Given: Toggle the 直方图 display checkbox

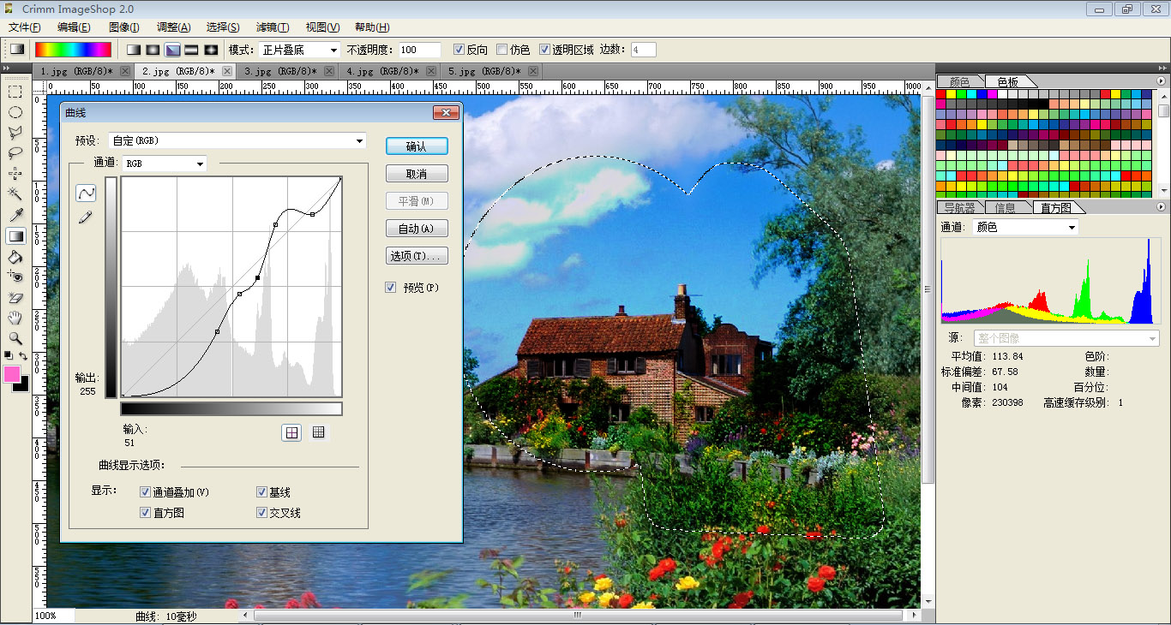Looking at the screenshot, I should [145, 513].
